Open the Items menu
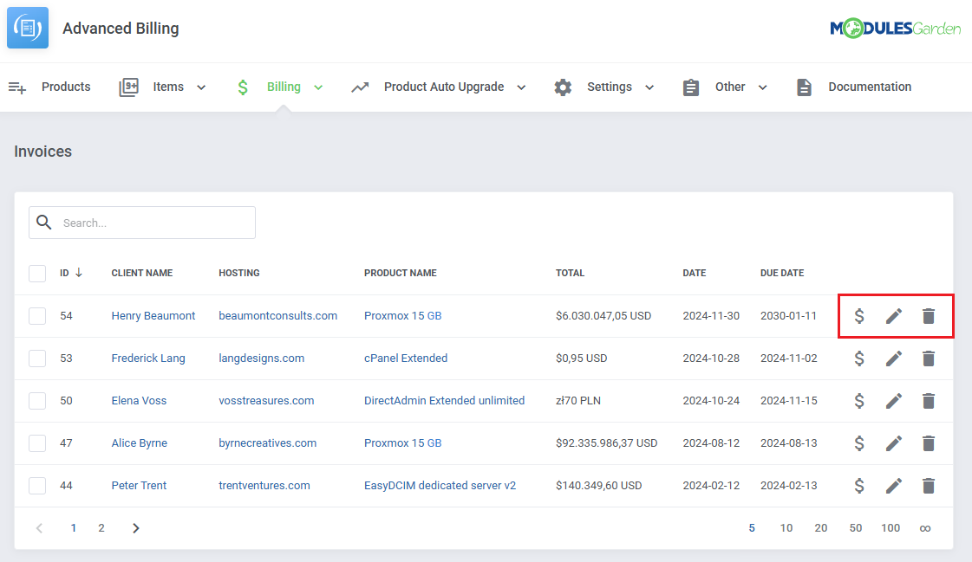Viewport: 972px width, 562px height. tap(168, 87)
